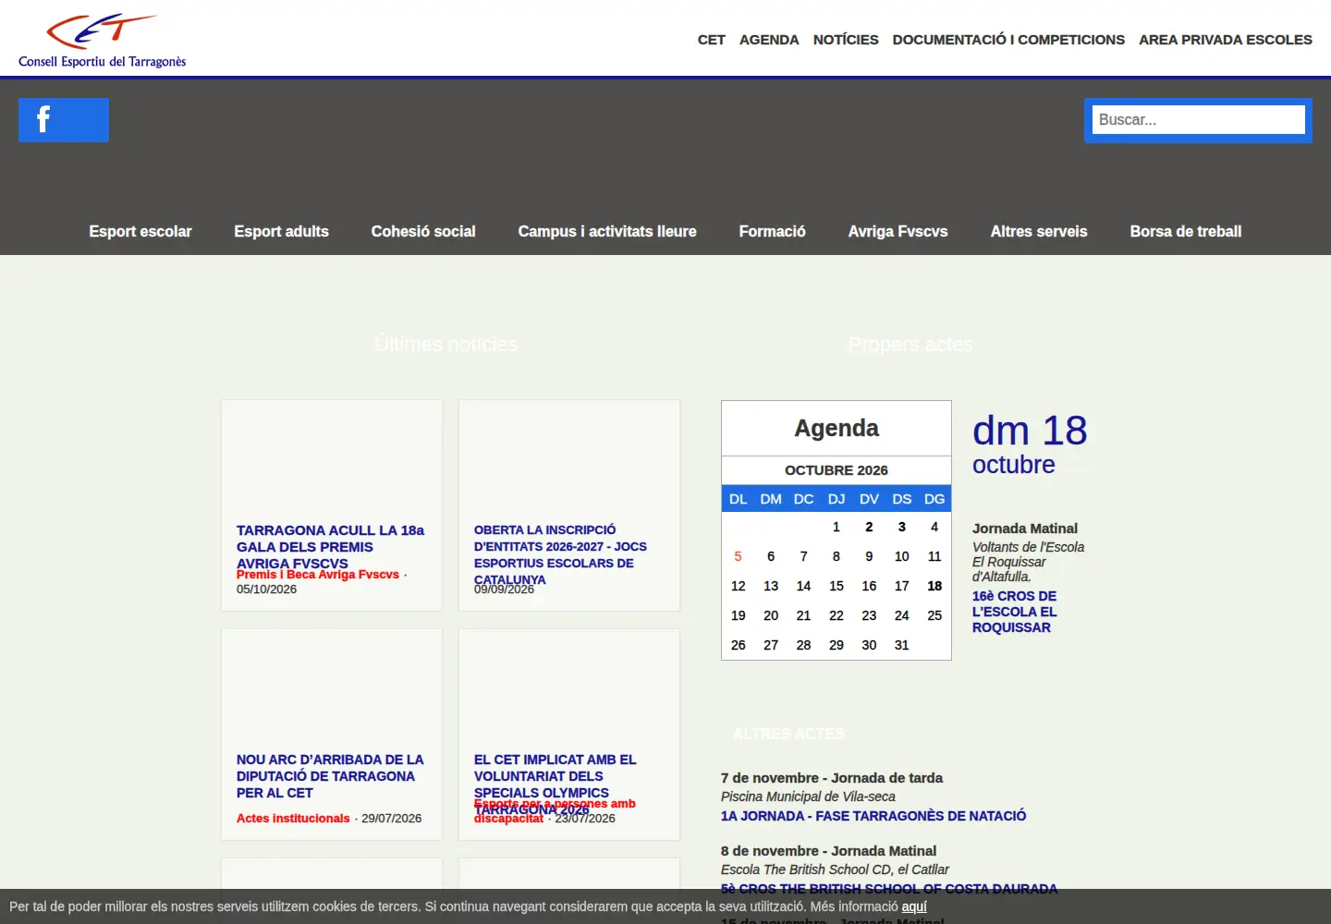This screenshot has width=1331, height=924.
Task: Go to Esport escolar section
Action: click(x=140, y=231)
